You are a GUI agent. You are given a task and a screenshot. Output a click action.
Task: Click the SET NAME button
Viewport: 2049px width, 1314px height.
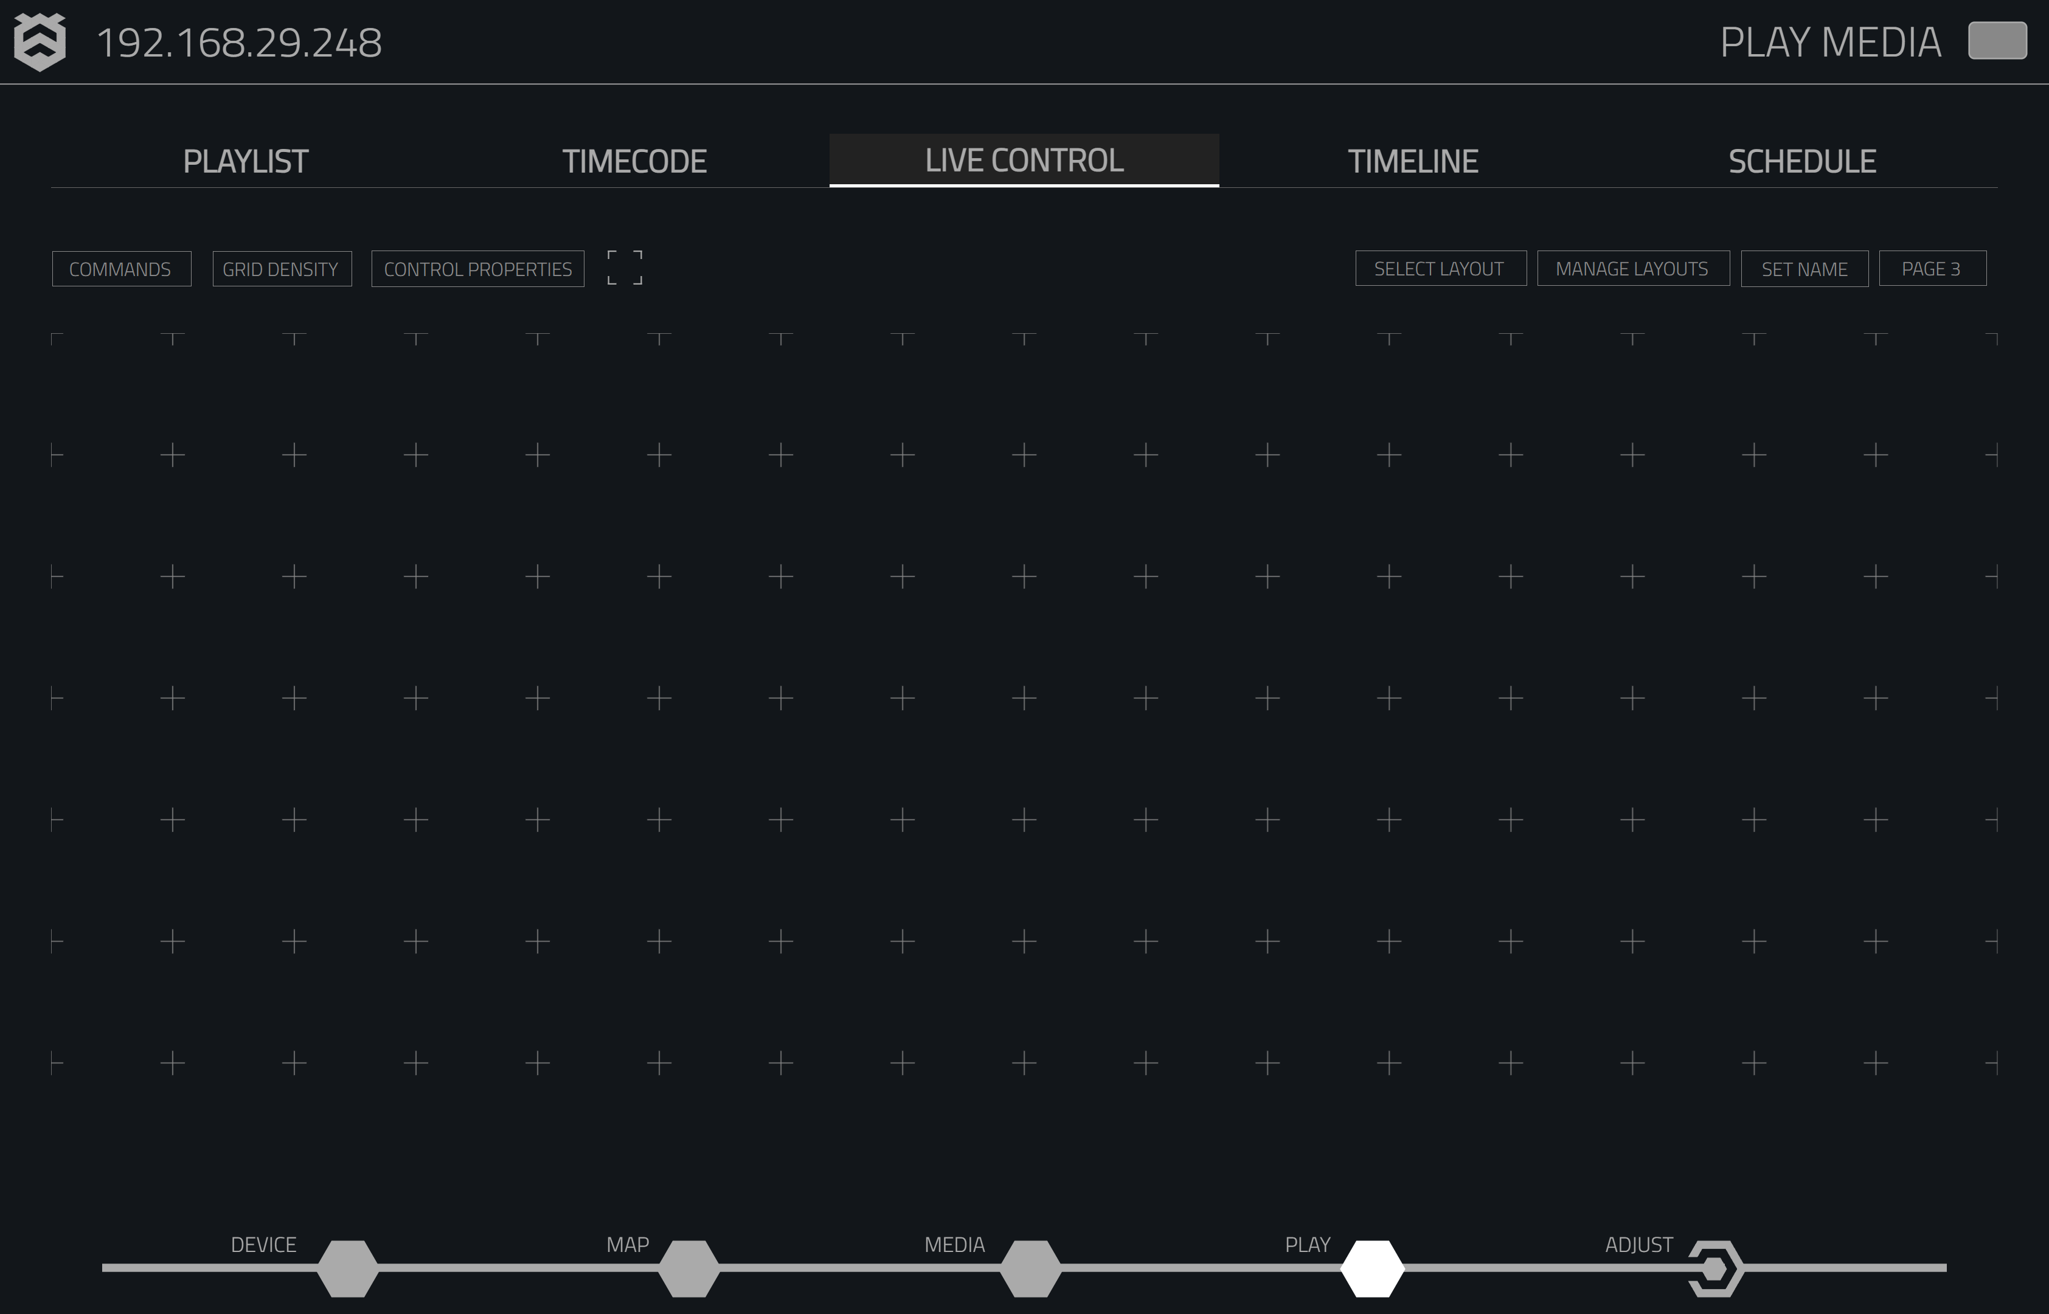1804,269
